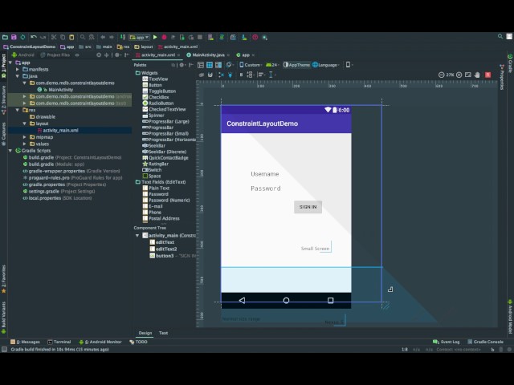The height and width of the screenshot is (385, 514).
Task: Collapse the activity_main component tree node
Action: click(137, 235)
